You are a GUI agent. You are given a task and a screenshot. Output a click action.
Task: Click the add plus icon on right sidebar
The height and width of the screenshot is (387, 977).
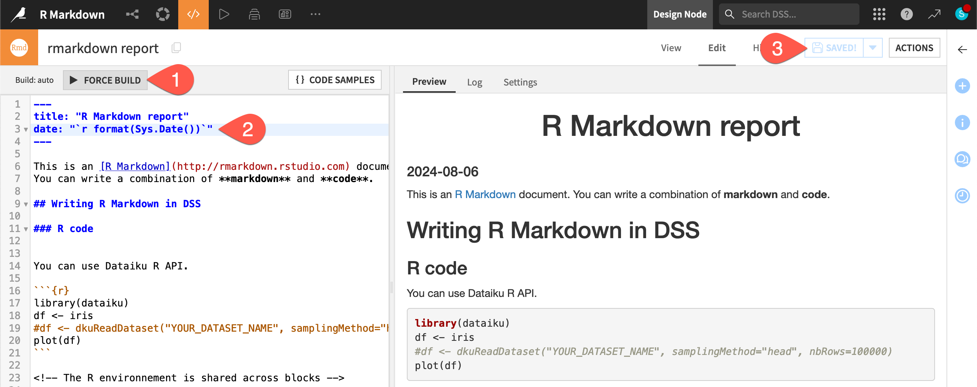coord(963,86)
